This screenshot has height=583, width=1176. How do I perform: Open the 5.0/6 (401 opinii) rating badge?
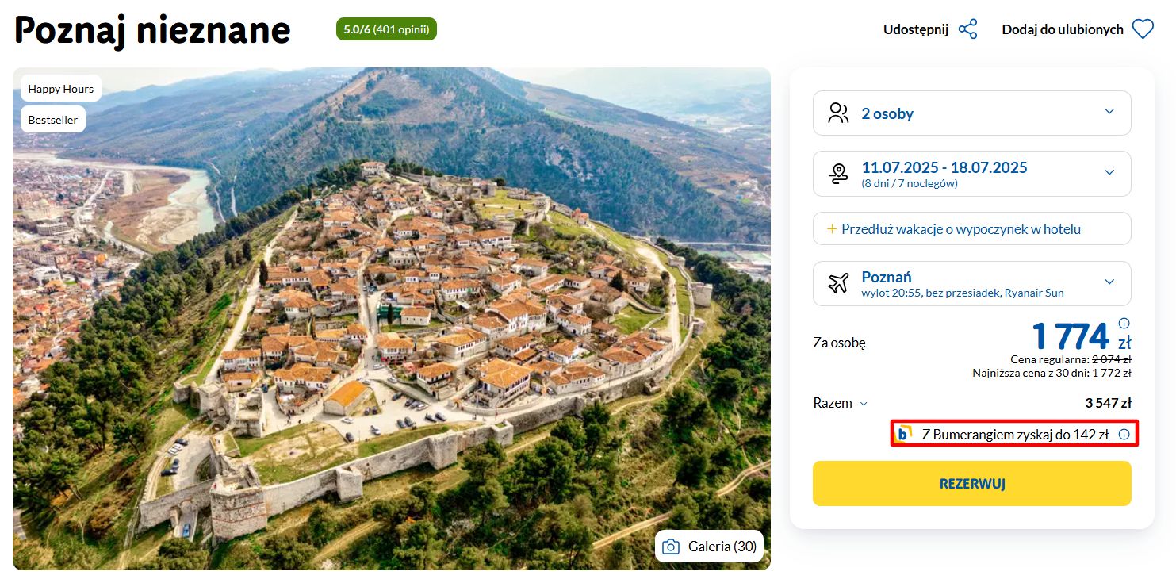click(386, 29)
